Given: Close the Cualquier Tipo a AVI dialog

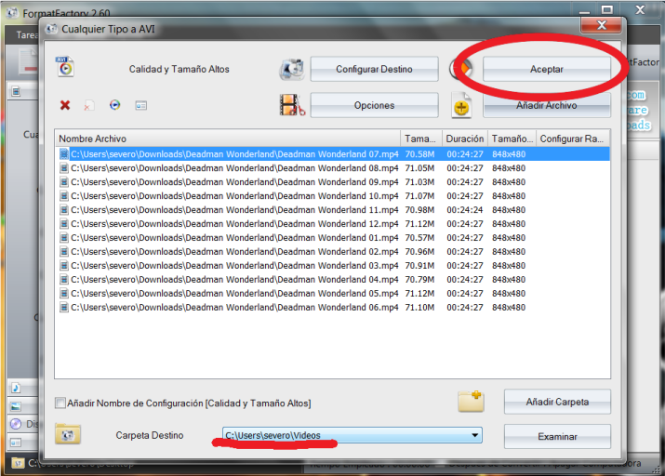Looking at the screenshot, I should [x=602, y=25].
